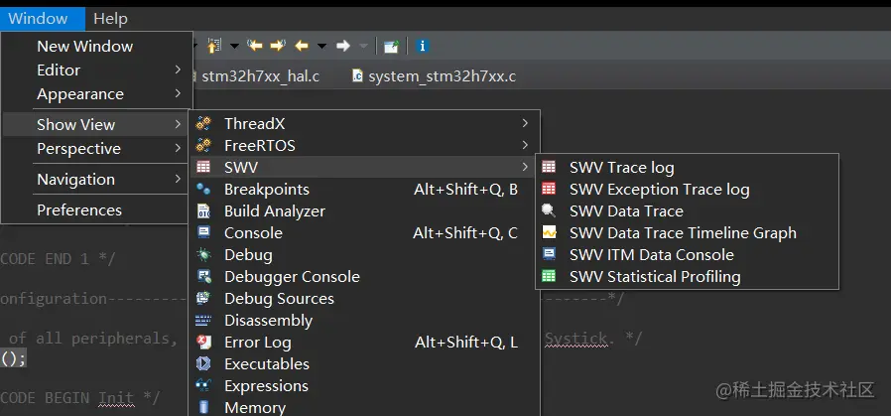
Task: Go to last edit location arrow
Action: coord(255,46)
